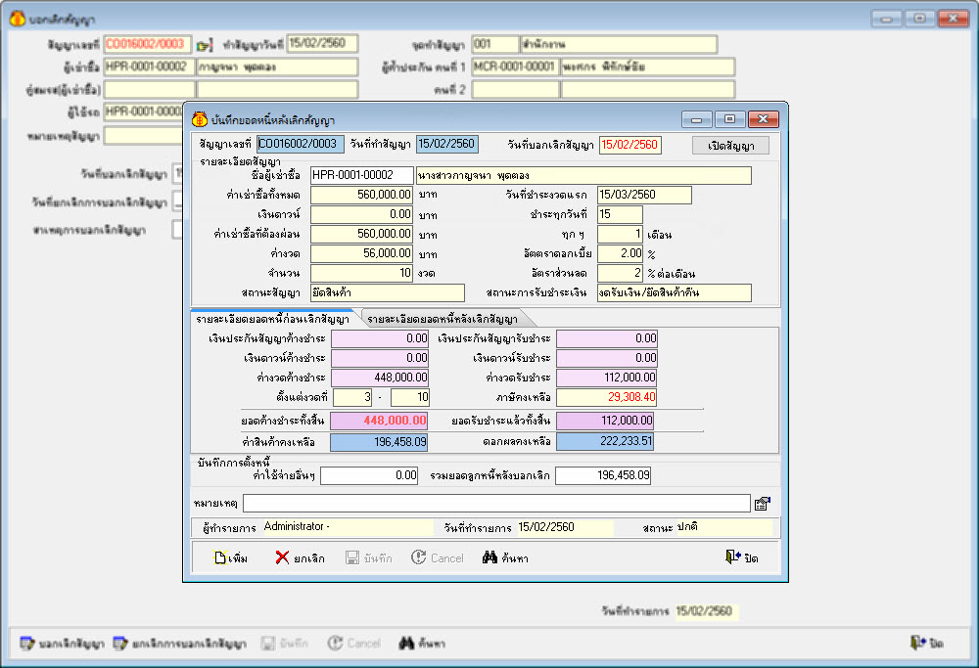The height and width of the screenshot is (668, 979).
Task: Click ปิด exit in the main window
Action: pos(927,643)
